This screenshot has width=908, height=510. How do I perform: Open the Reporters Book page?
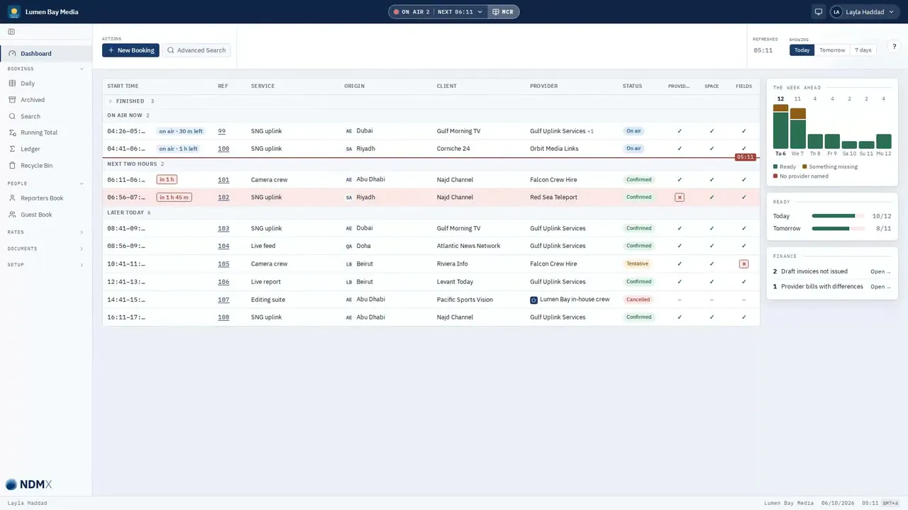coord(46,198)
